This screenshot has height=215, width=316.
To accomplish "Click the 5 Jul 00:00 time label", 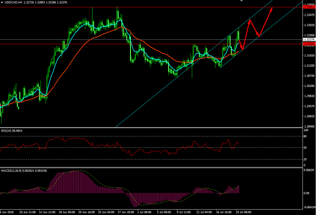I will tap(164, 212).
